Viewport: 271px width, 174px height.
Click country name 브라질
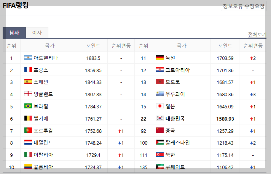tap(41, 106)
